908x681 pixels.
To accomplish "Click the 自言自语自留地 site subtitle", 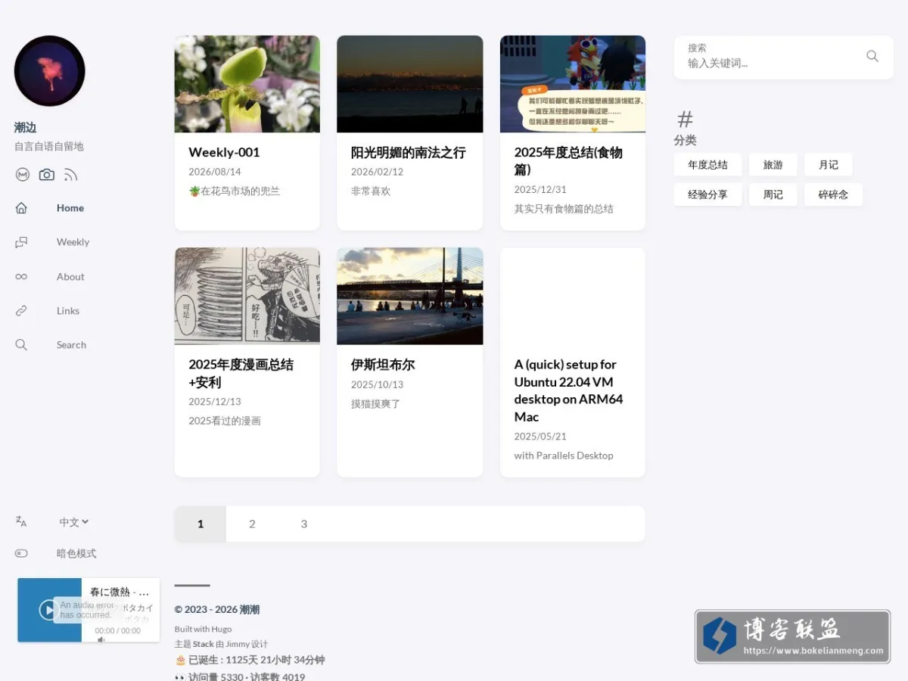I will pos(49,146).
